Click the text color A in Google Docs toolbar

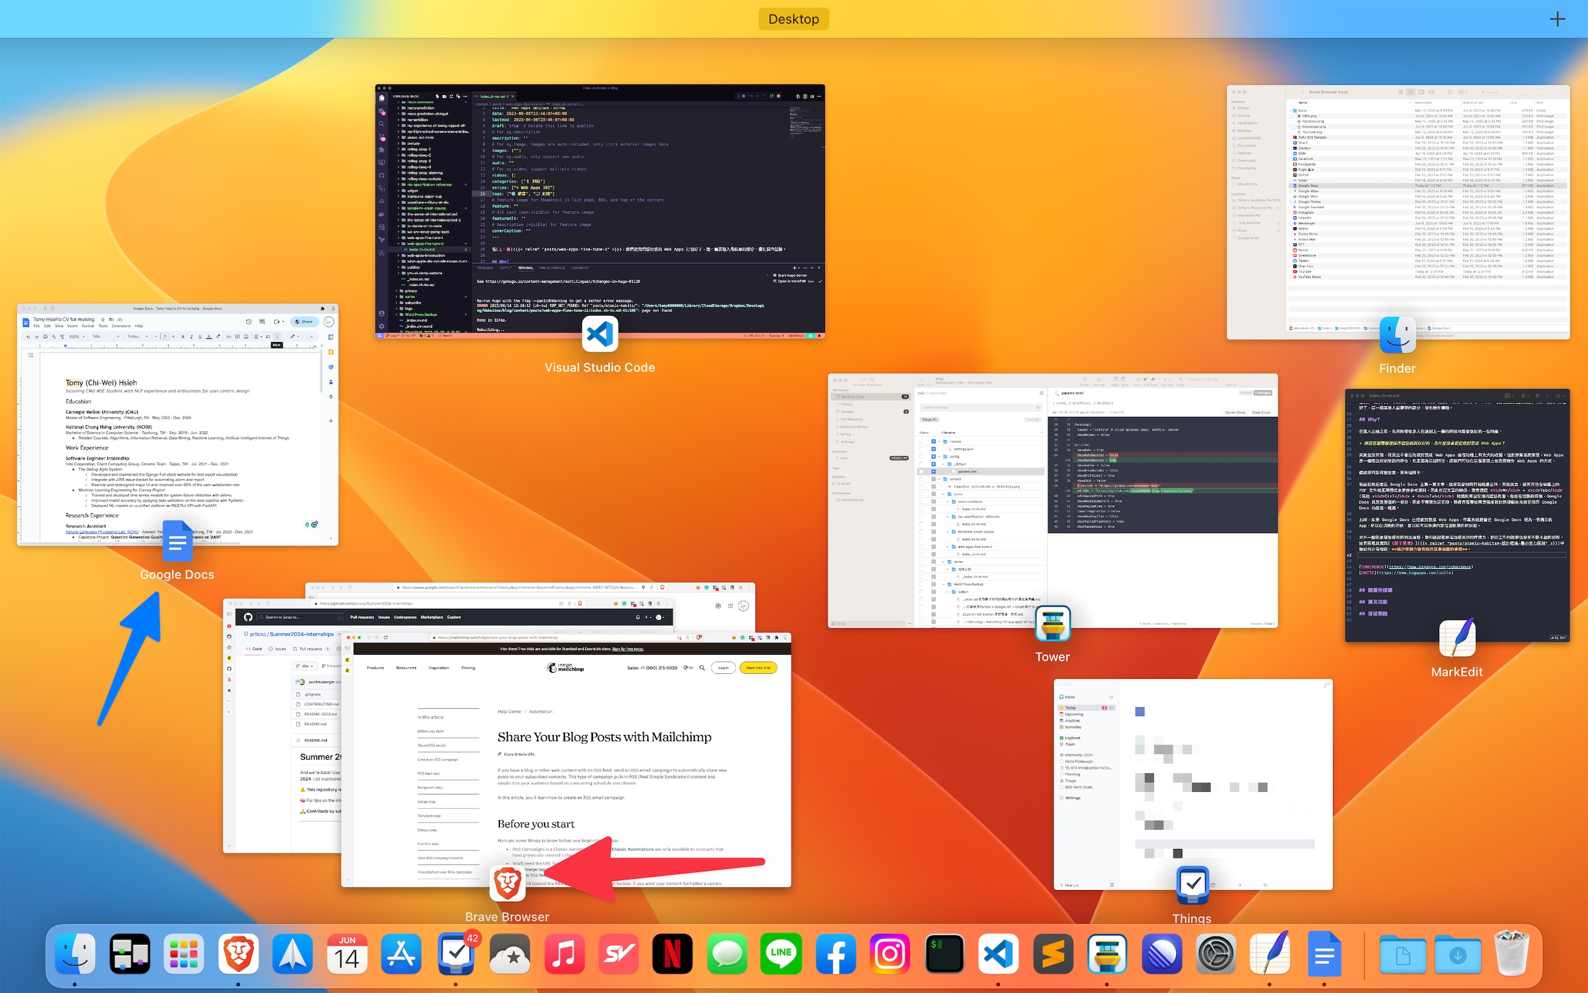pyautogui.click(x=209, y=338)
